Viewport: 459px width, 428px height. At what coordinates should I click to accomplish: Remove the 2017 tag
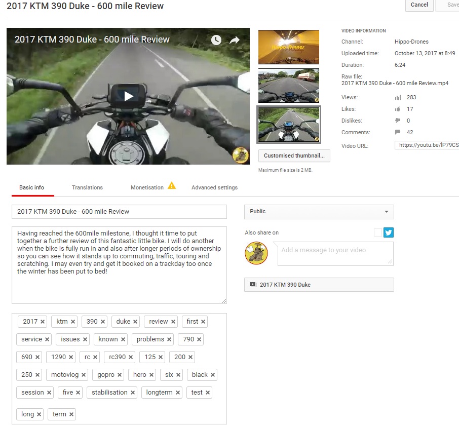tap(43, 322)
